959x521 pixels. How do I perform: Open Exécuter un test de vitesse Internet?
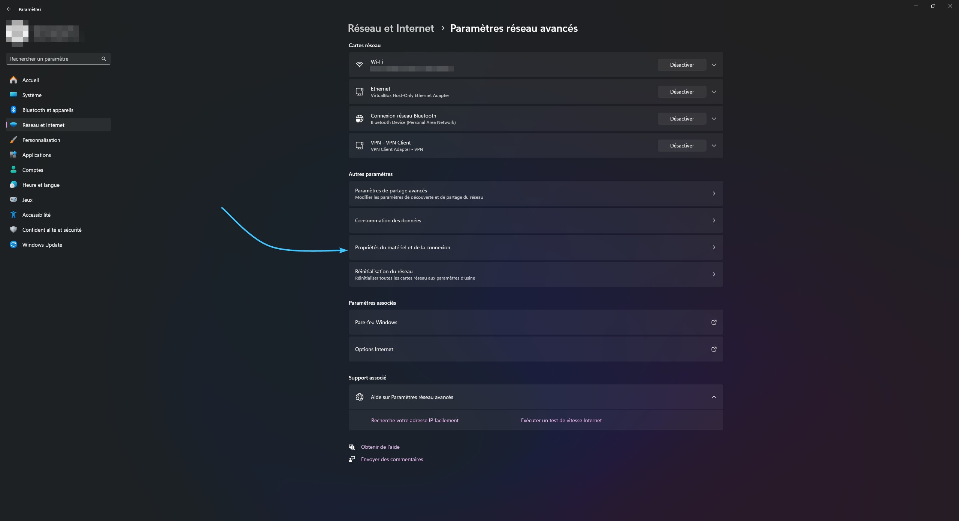[561, 420]
